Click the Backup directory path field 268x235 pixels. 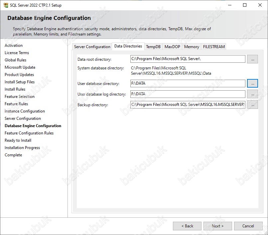pyautogui.click(x=188, y=105)
